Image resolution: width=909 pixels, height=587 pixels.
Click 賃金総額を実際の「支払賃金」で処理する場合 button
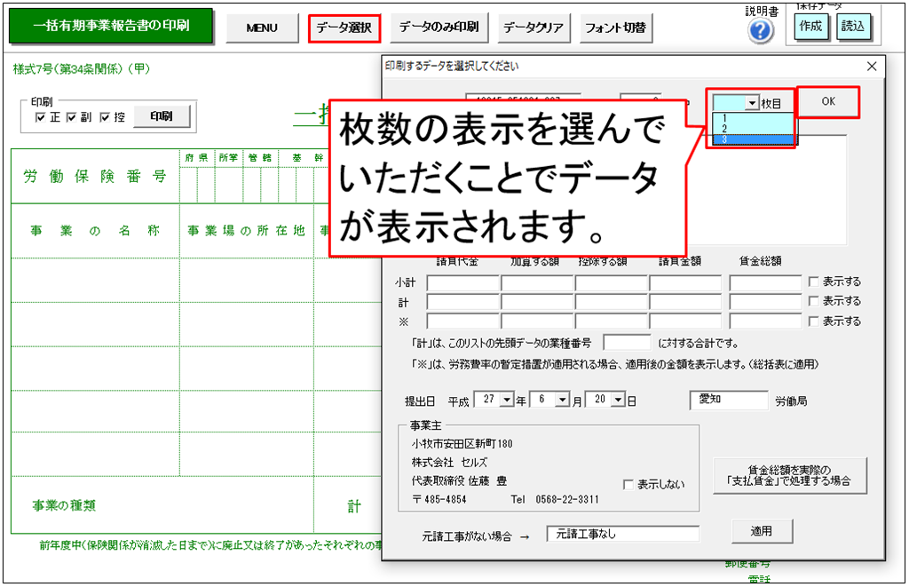pyautogui.click(x=790, y=476)
